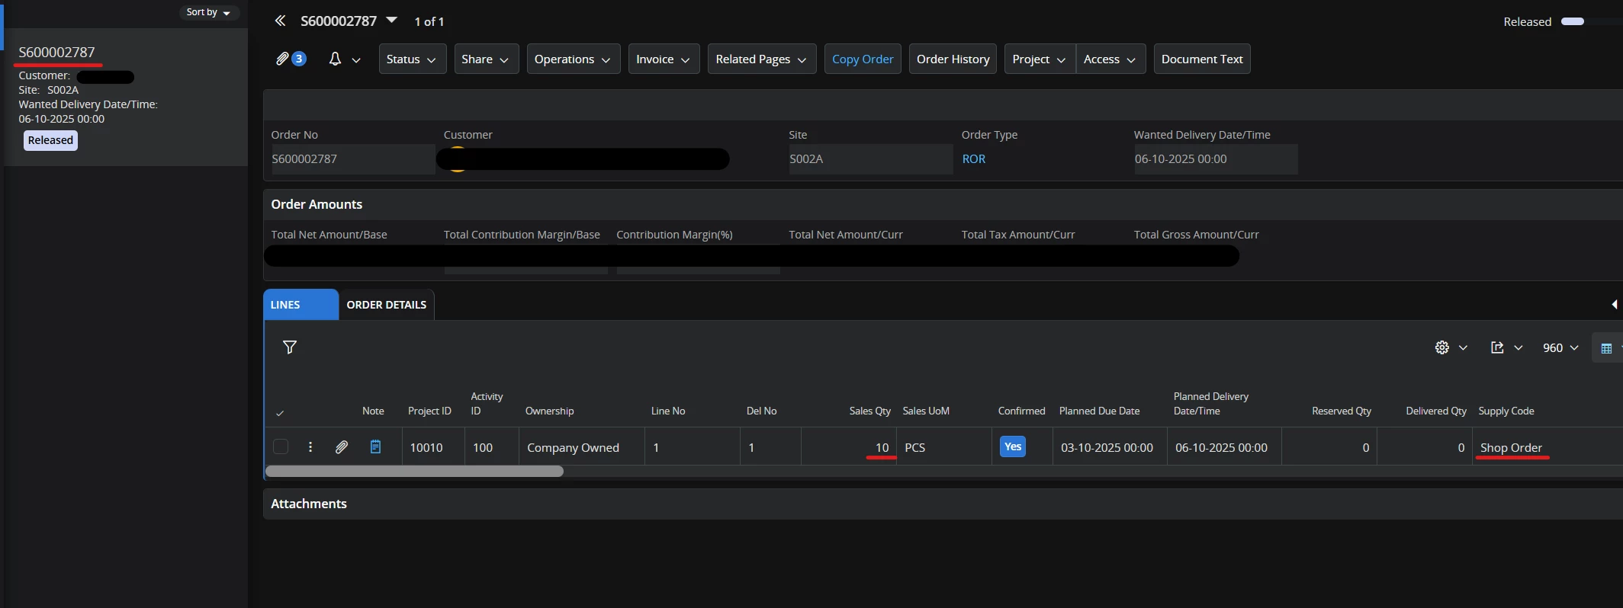Check the line 1 row checkbox
1623x608 pixels.
tap(281, 447)
